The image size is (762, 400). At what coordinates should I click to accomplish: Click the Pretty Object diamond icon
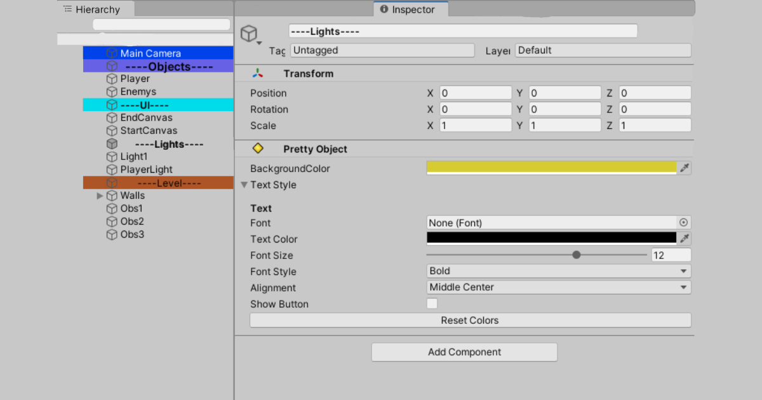[258, 149]
